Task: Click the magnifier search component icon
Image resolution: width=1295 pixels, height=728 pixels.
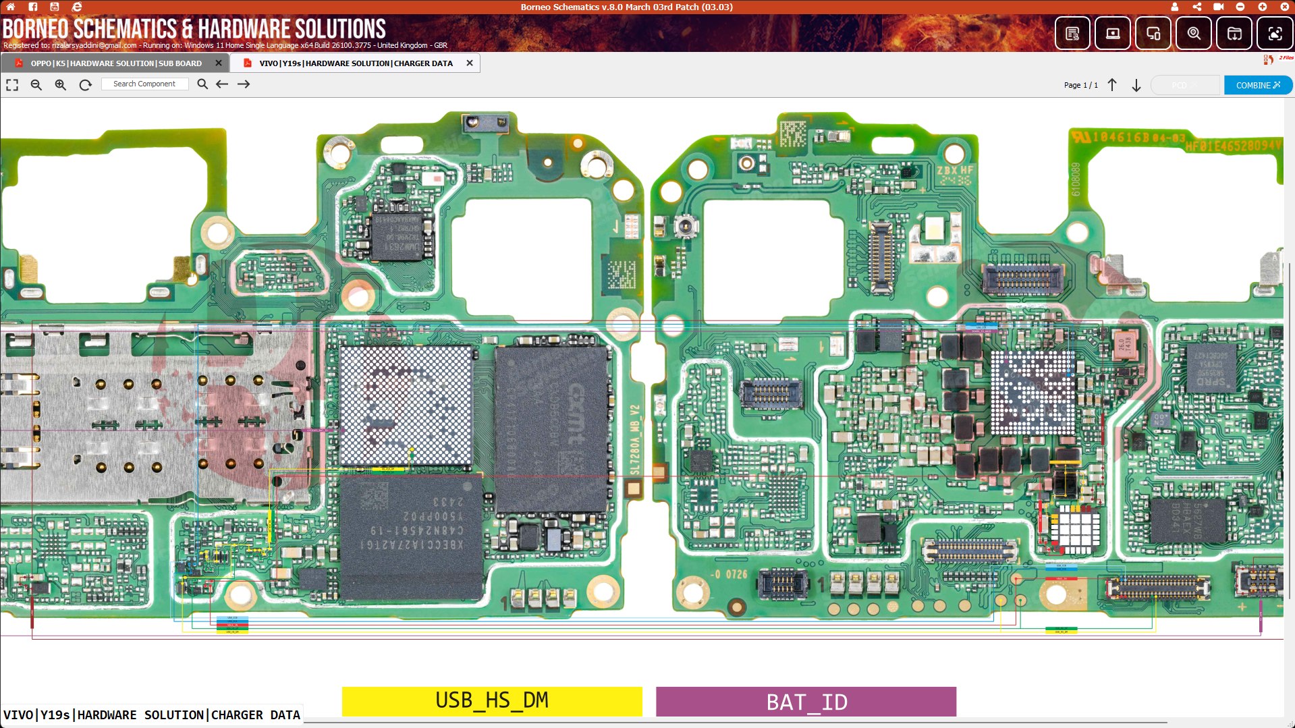Action: [202, 84]
